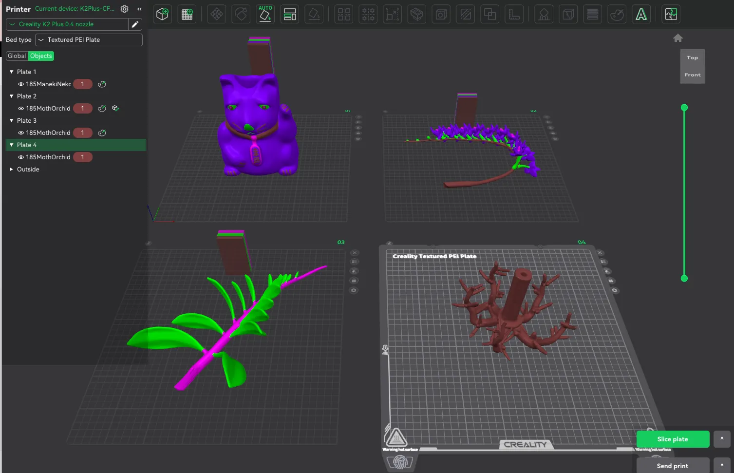Click the printer settings gear icon
734x473 pixels.
[x=125, y=9]
